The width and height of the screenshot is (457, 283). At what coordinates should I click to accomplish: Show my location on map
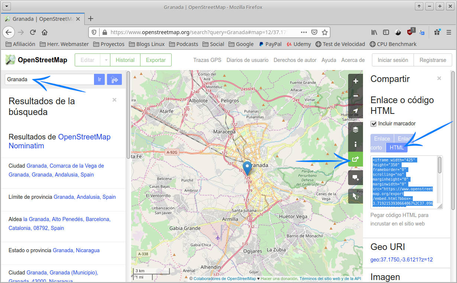tap(356, 111)
